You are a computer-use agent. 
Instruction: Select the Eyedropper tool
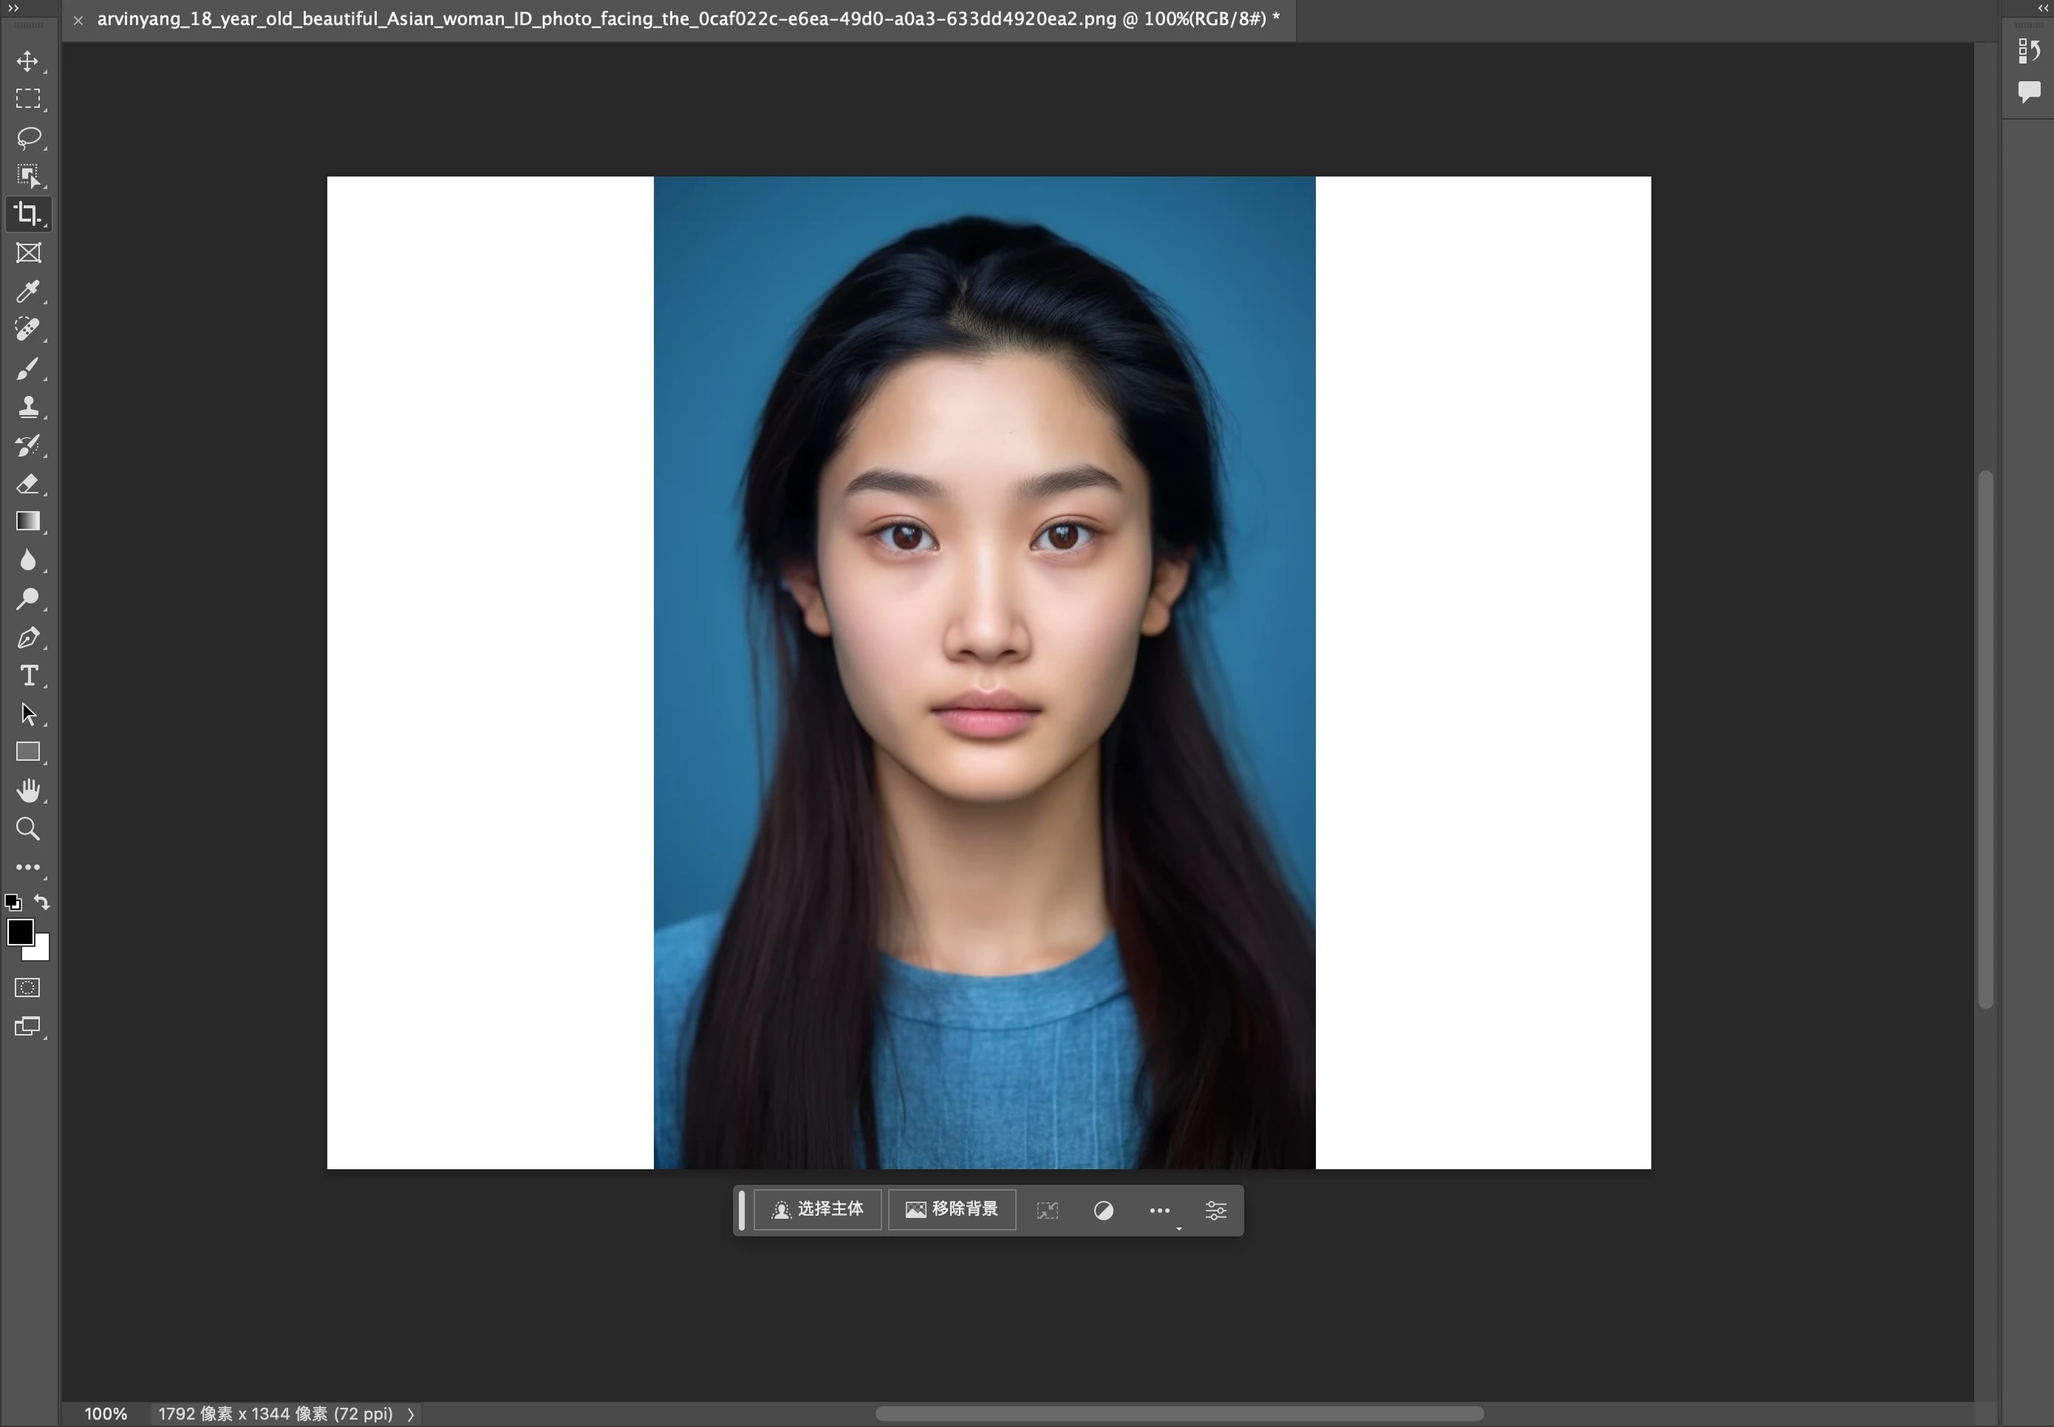(x=30, y=292)
